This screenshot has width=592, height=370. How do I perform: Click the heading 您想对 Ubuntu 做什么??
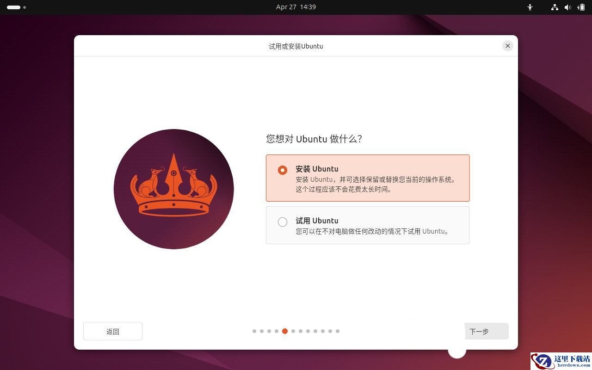(314, 139)
